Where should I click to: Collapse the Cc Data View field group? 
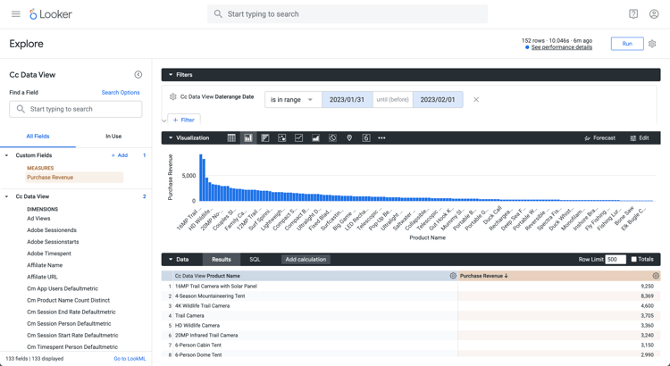click(6, 196)
